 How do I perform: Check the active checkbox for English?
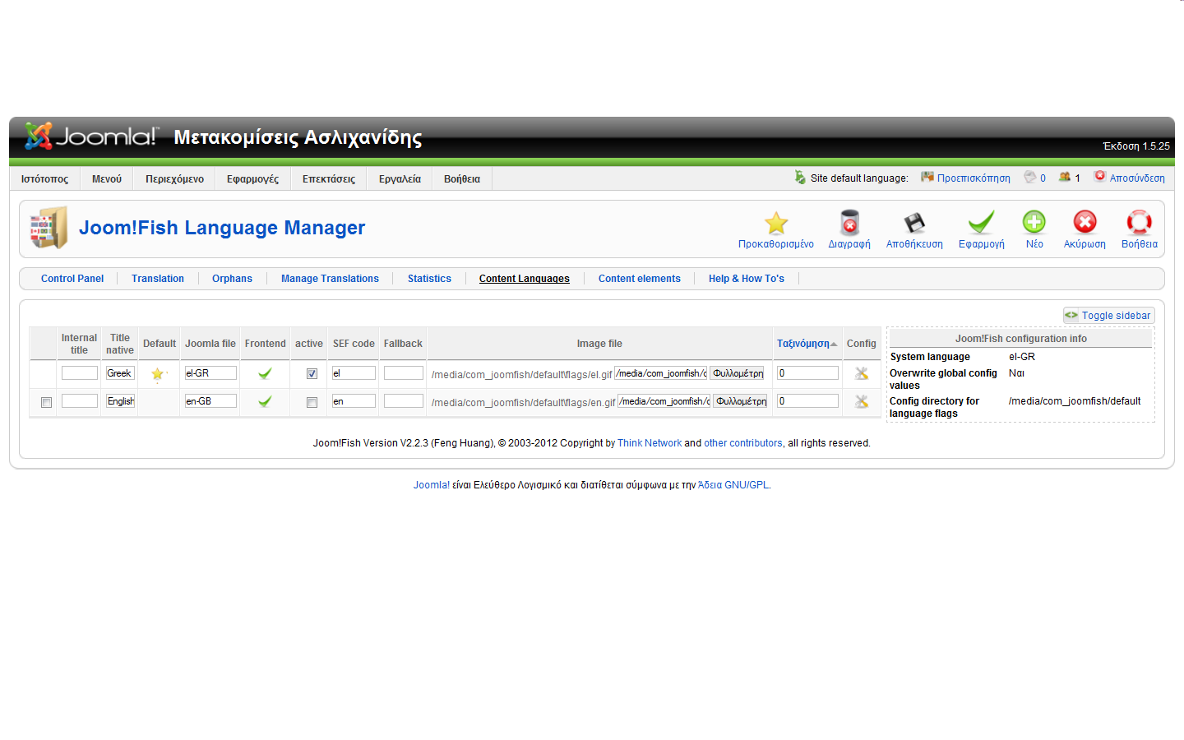pyautogui.click(x=312, y=402)
